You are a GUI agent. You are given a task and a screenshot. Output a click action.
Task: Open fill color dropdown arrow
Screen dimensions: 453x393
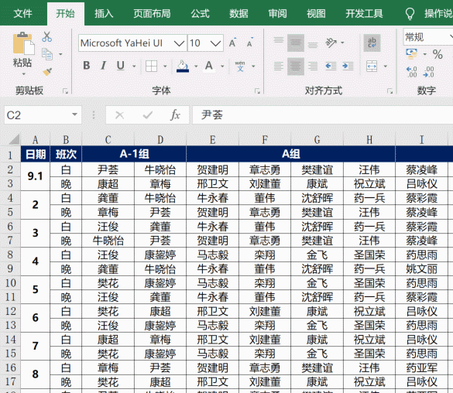pyautogui.click(x=196, y=66)
